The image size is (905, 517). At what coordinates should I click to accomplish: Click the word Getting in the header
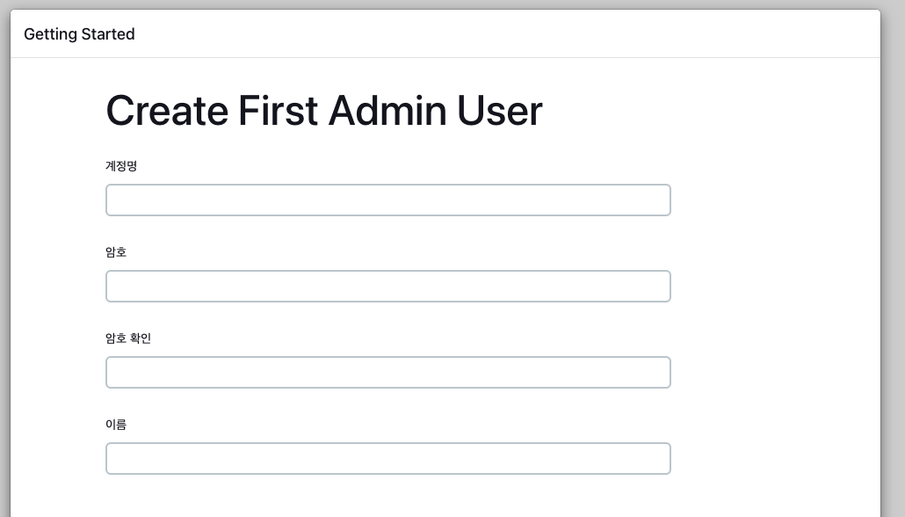pyautogui.click(x=49, y=34)
